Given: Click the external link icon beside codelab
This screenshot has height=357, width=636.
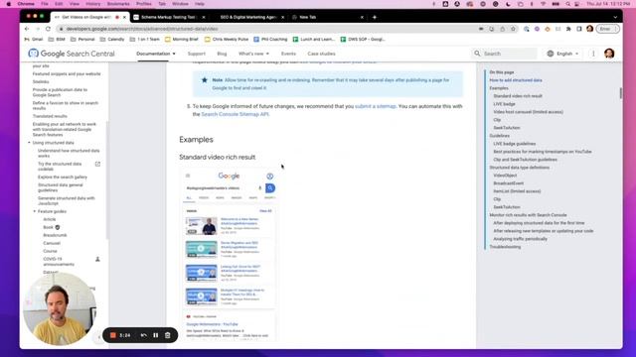Looking at the screenshot, I should tap(97, 164).
